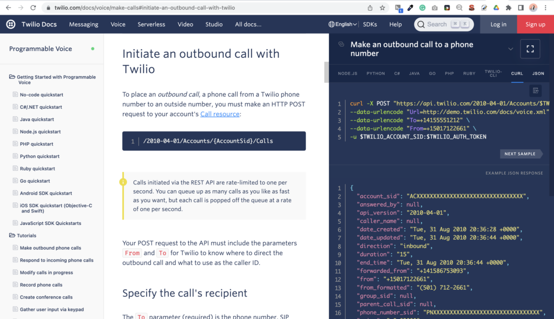Click the fullscreen icon on the code panel
554x319 pixels.
pos(530,49)
